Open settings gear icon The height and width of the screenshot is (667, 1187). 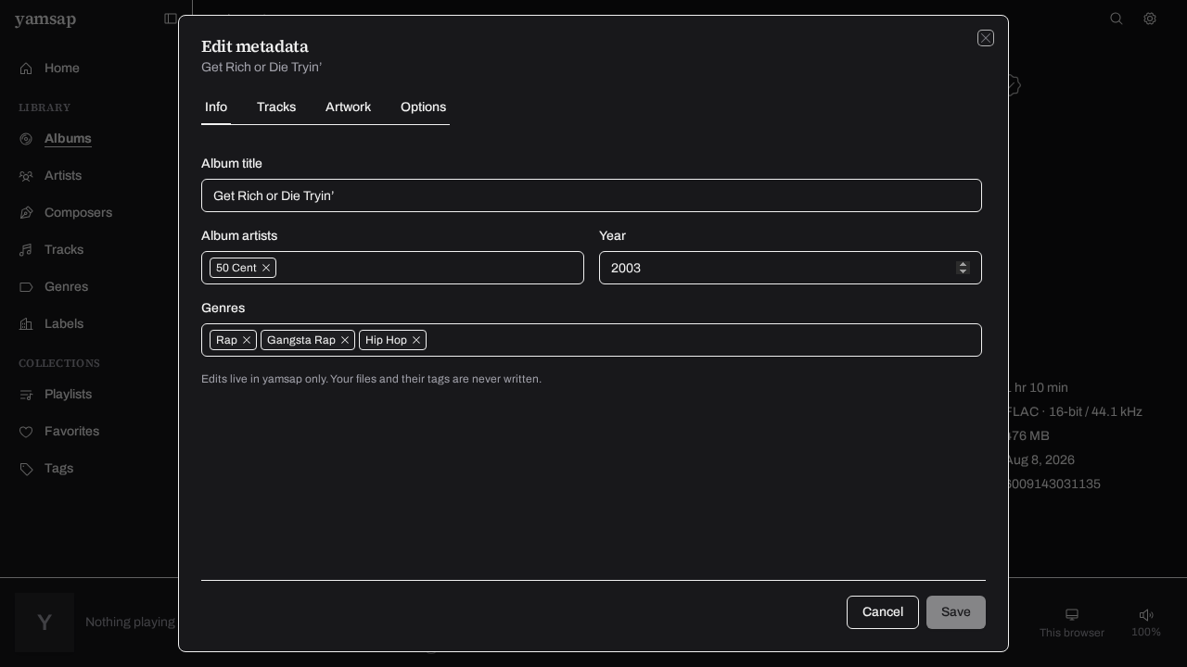coord(1150,19)
